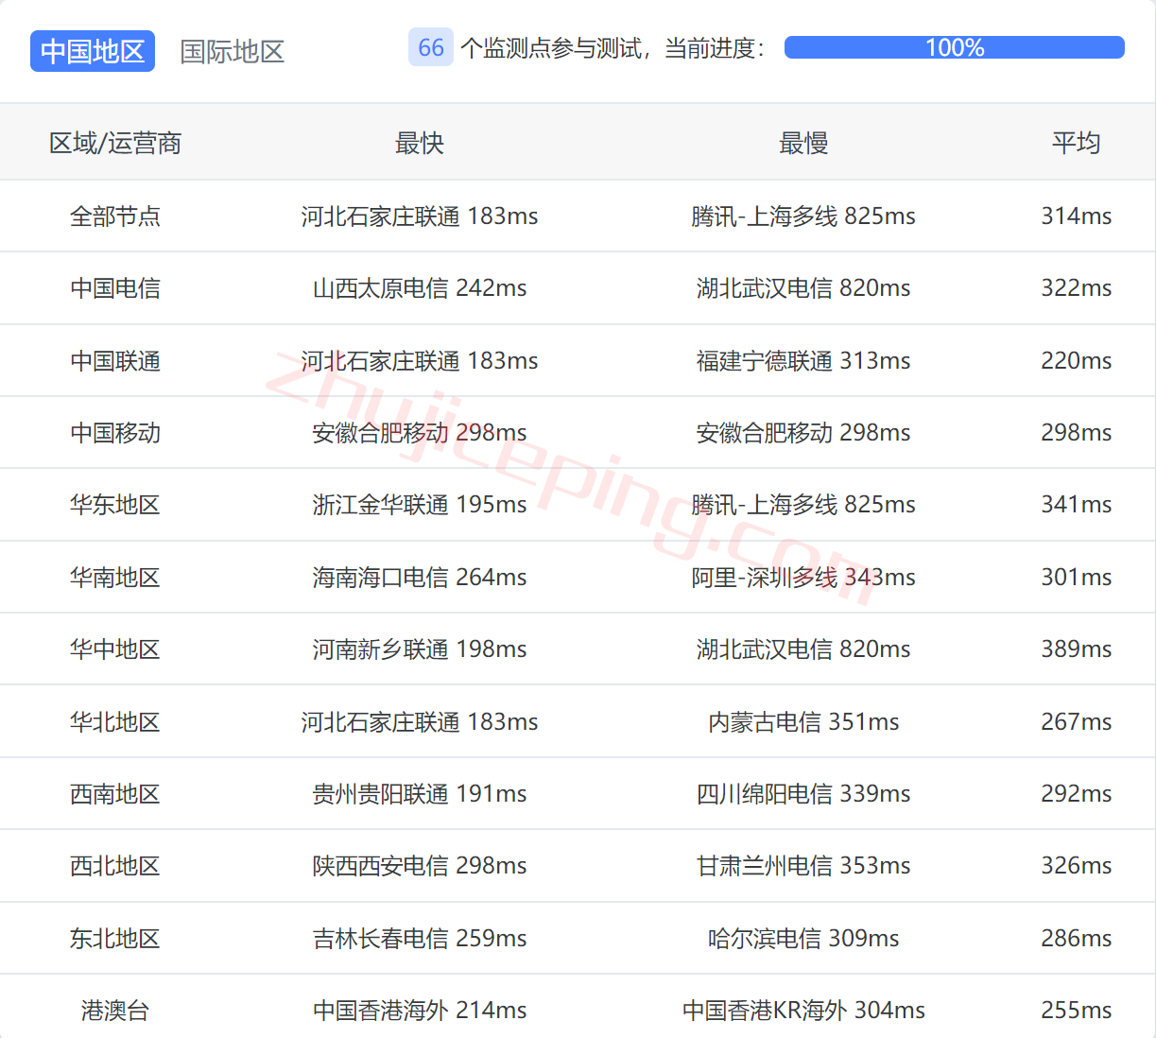Click 福建宁德联通 313ms cell
1156x1038 pixels.
coord(803,360)
